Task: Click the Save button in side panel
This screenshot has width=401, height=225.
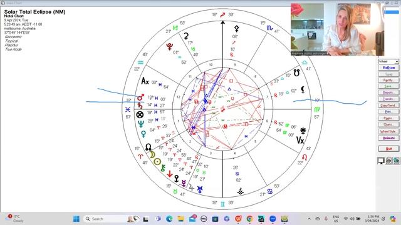Action: coord(388,86)
